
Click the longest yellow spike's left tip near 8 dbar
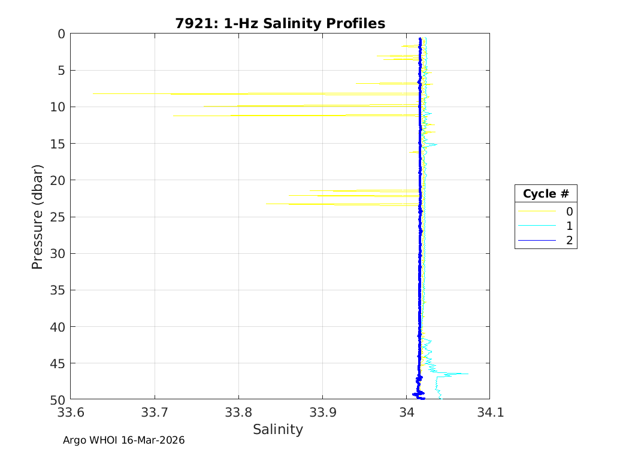tap(94, 93)
